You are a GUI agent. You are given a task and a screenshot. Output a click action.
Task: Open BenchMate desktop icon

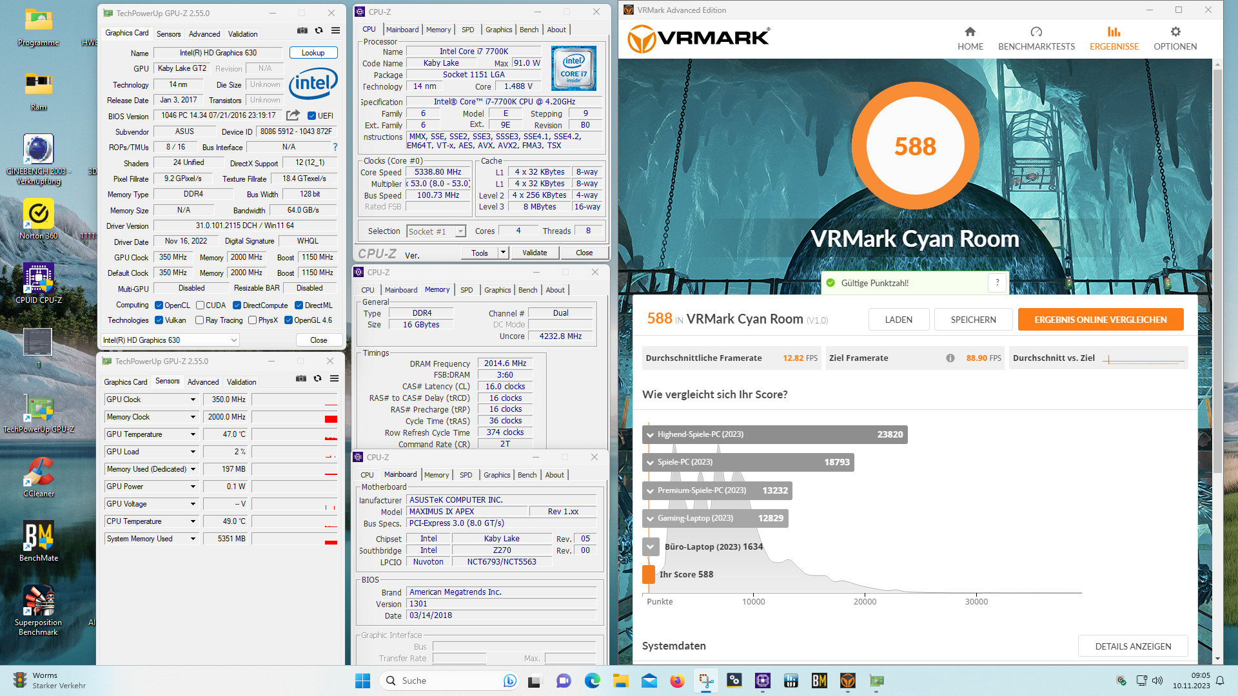coord(39,541)
